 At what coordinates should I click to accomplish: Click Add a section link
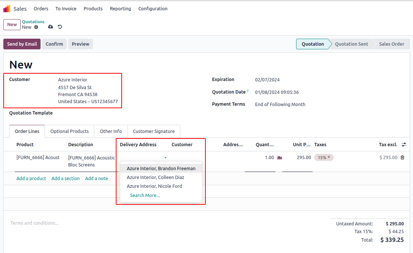(66, 178)
